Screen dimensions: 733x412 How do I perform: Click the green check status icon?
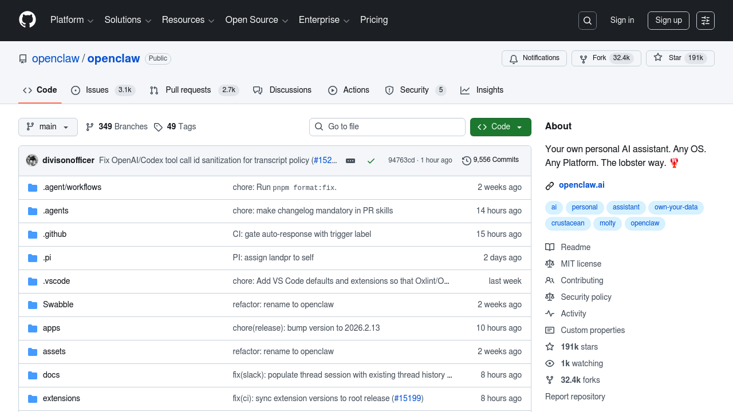(371, 161)
